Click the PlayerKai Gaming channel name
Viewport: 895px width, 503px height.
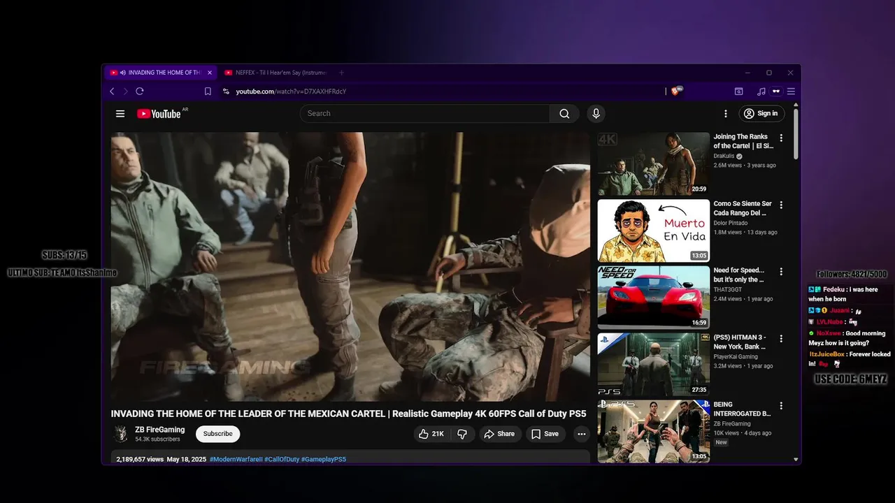click(736, 356)
